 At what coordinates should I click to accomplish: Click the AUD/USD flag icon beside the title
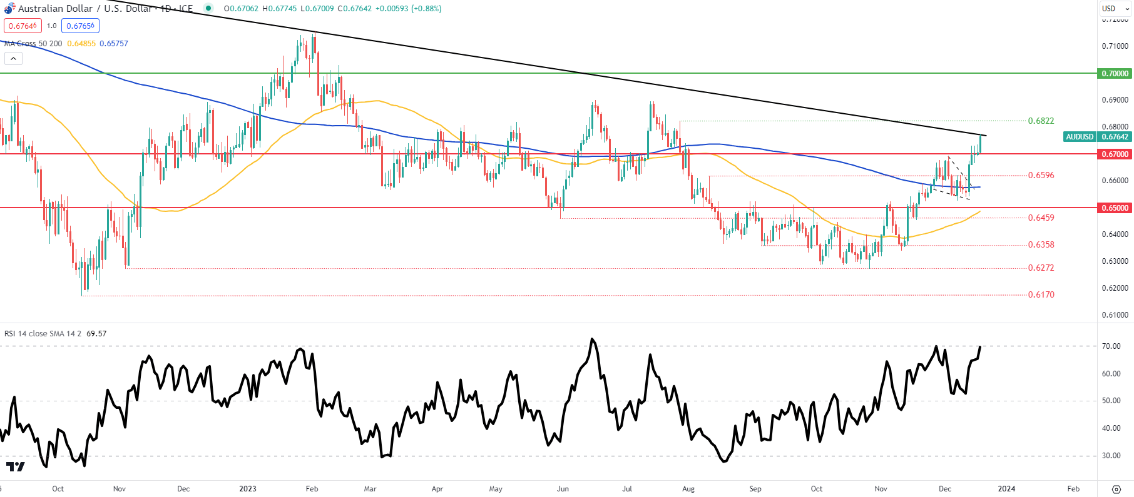pyautogui.click(x=9, y=9)
